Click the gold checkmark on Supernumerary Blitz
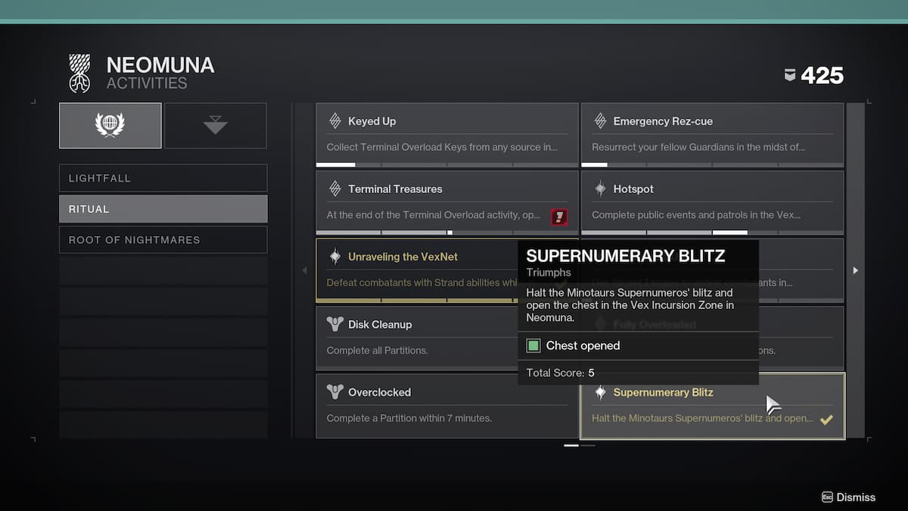 (826, 419)
